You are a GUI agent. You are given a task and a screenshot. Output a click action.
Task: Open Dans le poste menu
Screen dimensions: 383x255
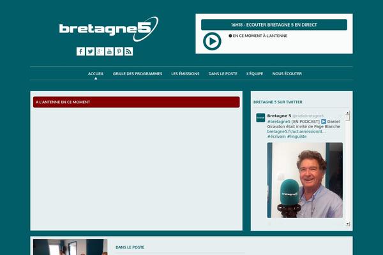(x=223, y=73)
